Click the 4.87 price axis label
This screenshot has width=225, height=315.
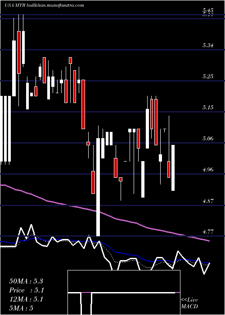pos(208,201)
